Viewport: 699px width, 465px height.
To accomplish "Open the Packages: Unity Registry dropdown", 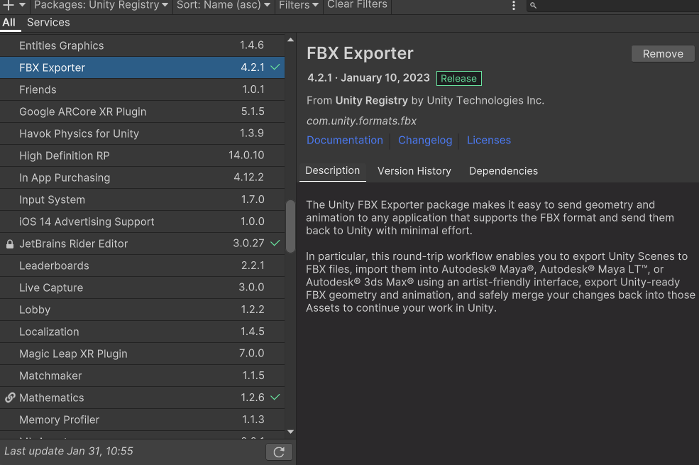I will [x=101, y=6].
